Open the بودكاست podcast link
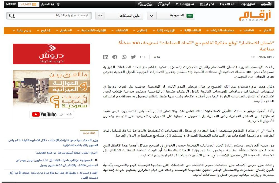The height and width of the screenshot is (183, 279). (145, 4)
